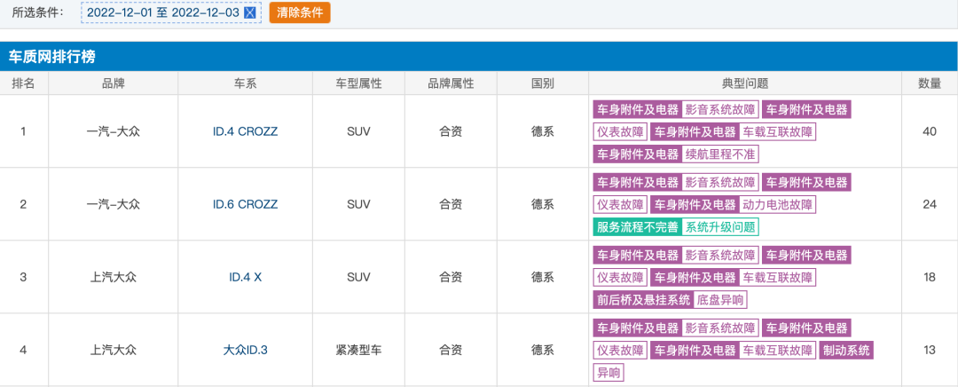Open the ID.6 CROZZ car series link

click(245, 204)
